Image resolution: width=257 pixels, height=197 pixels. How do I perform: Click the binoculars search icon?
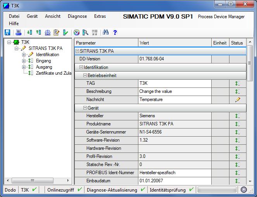click(x=105, y=32)
